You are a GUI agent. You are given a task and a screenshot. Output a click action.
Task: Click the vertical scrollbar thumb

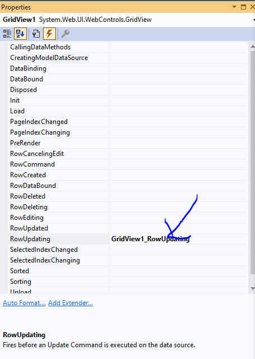[253, 162]
